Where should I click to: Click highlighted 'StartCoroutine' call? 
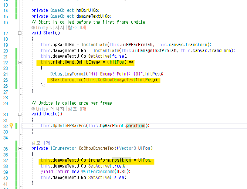(x=67, y=80)
